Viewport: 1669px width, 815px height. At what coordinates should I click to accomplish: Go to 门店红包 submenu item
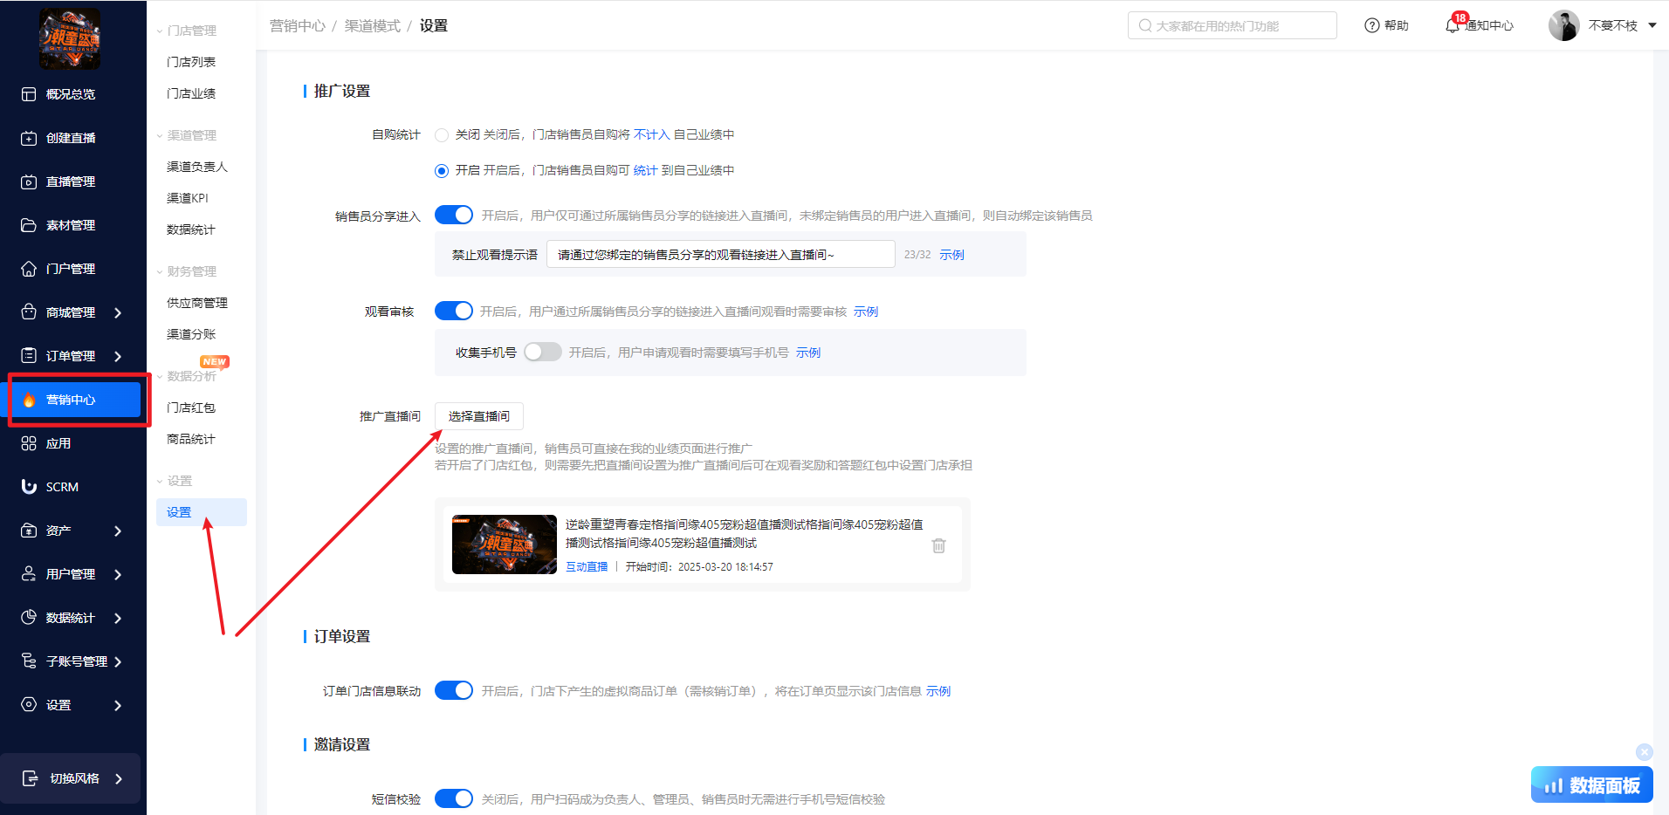[x=191, y=407]
